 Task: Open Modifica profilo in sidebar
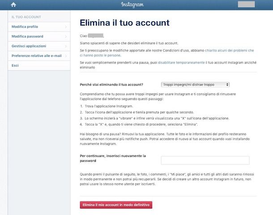click(x=25, y=27)
